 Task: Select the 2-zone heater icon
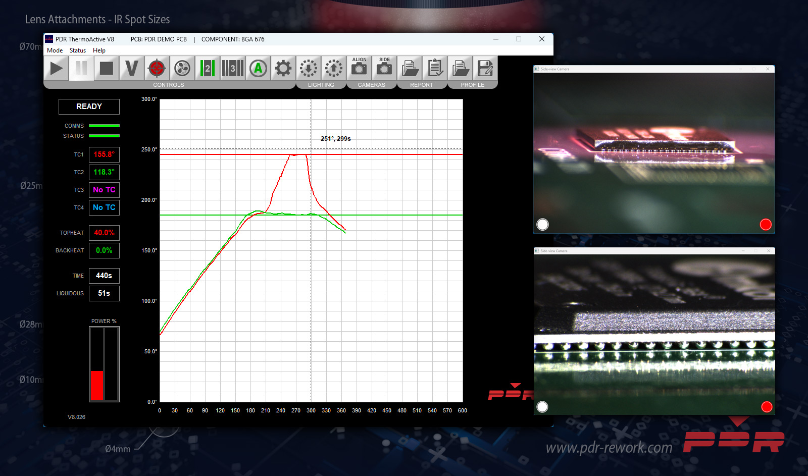pos(207,68)
